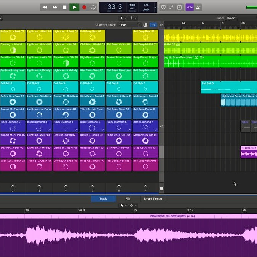Toggle the Count-in 1234 button
Image resolution: width=257 pixels, height=257 pixels.
point(190,7)
